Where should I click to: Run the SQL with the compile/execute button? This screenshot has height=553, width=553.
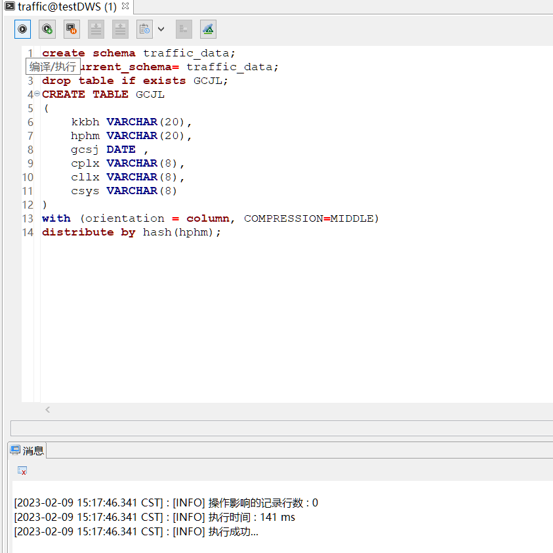(x=22, y=30)
